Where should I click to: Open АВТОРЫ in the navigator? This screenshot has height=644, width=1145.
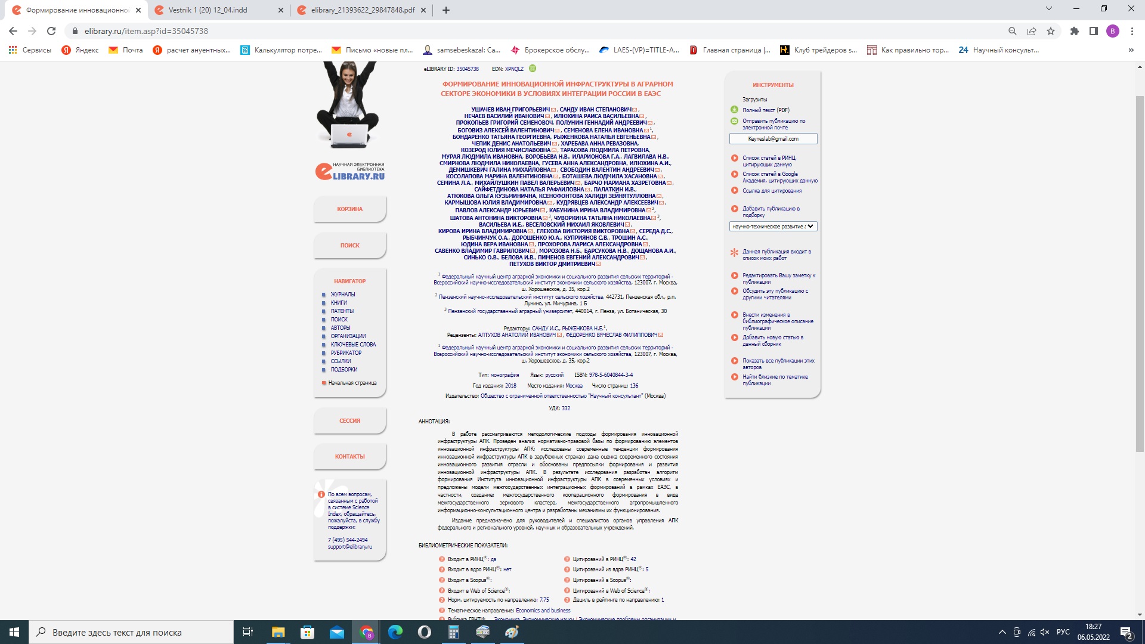tap(341, 328)
